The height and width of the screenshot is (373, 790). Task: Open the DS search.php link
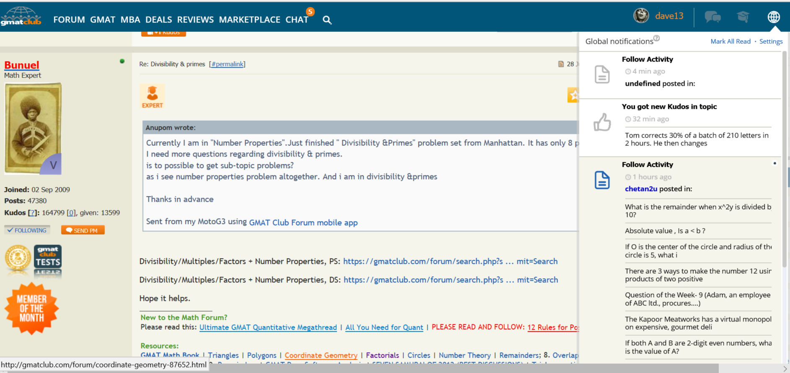(451, 280)
